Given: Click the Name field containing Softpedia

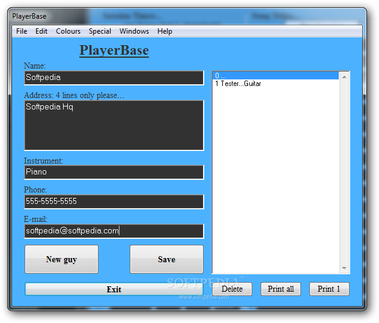Looking at the screenshot, I should (114, 78).
